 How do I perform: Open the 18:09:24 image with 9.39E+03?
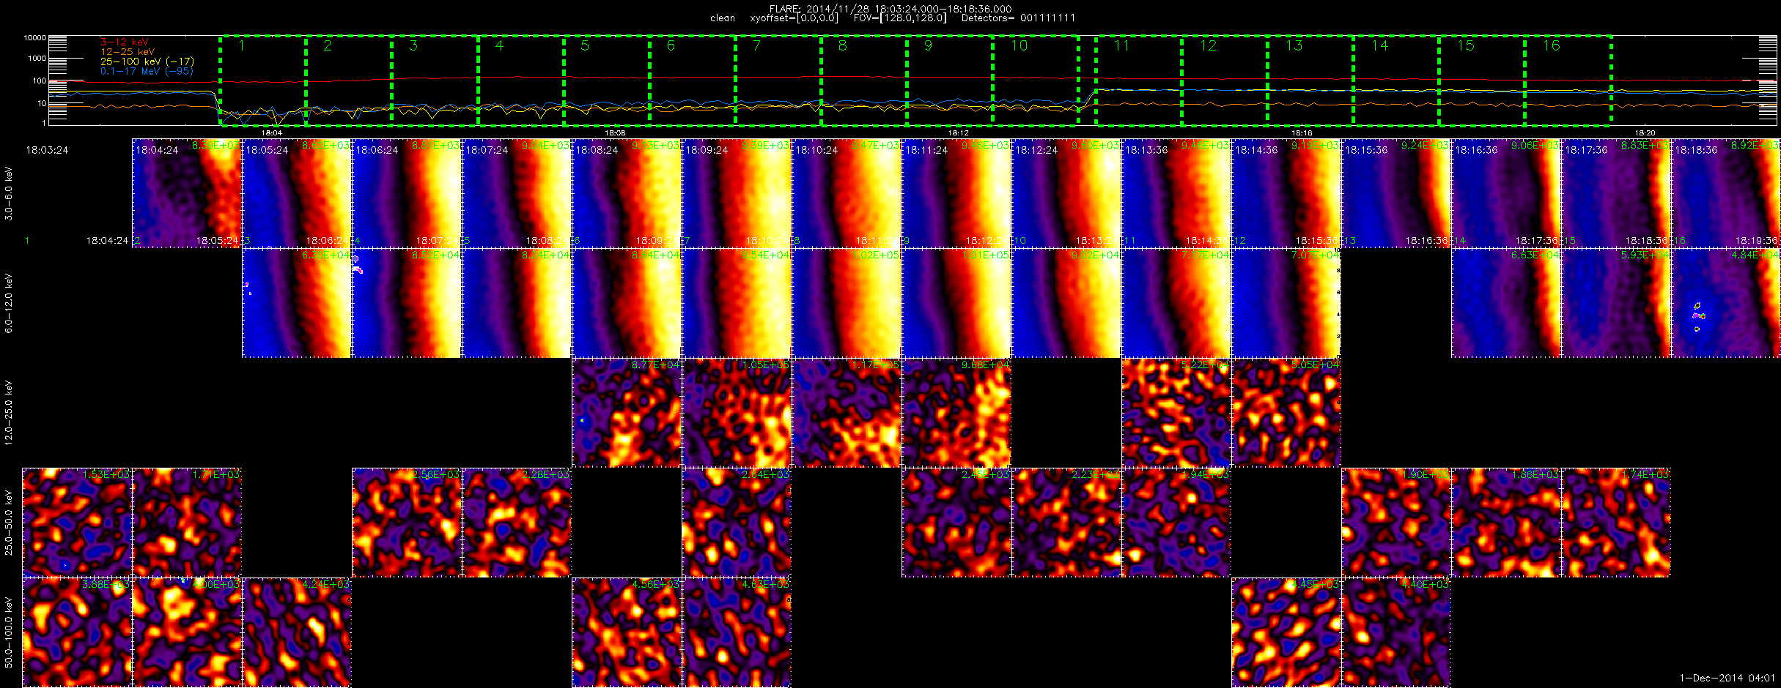tap(737, 193)
